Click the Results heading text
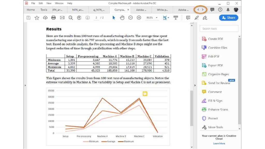 point(54,29)
